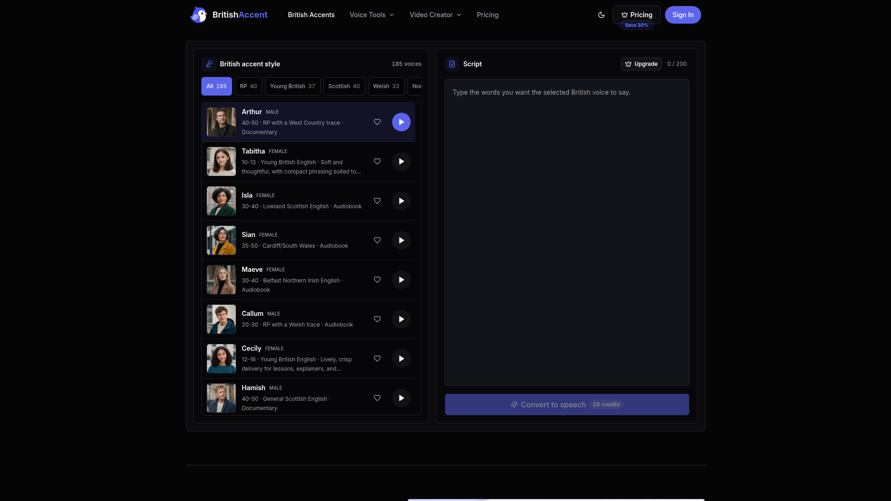The width and height of the screenshot is (891, 501).
Task: Select Cecily's portrait thumbnail
Action: (221, 359)
